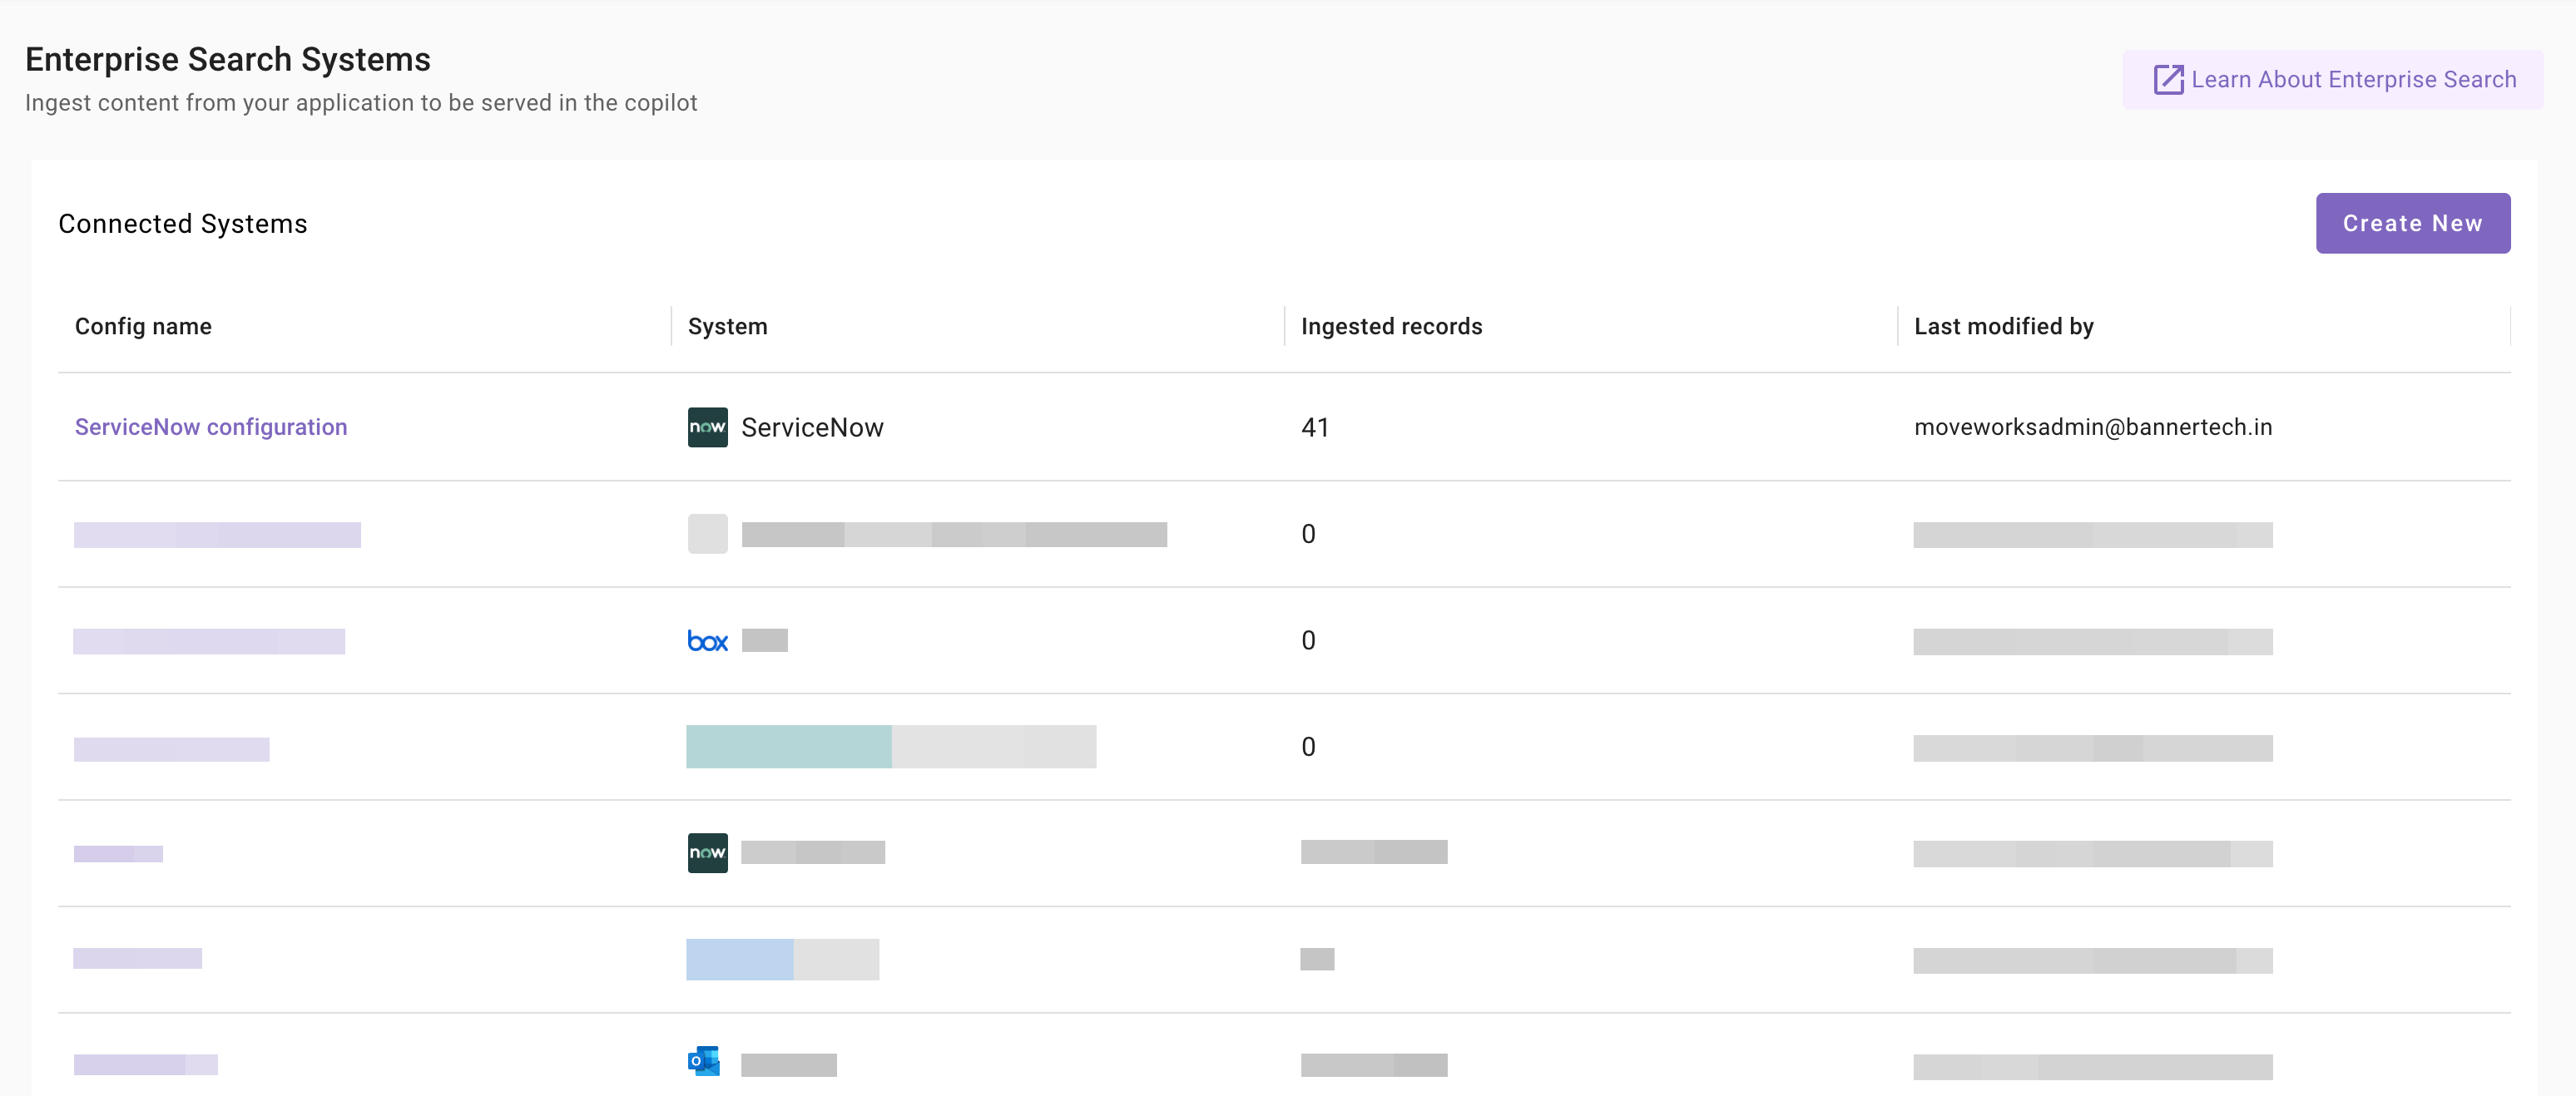This screenshot has width=2576, height=1096.
Task: Open the blurred config link in Outlook row
Action: click(146, 1065)
